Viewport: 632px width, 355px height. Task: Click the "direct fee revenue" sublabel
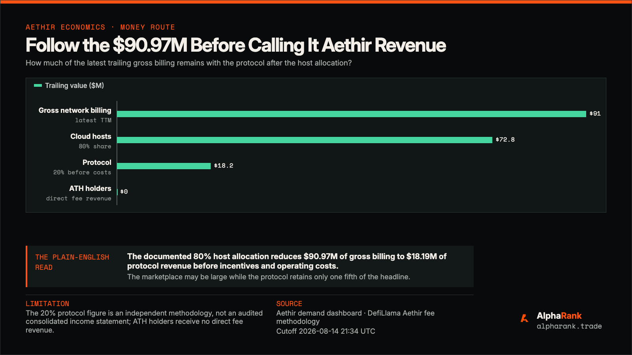pyautogui.click(x=79, y=198)
